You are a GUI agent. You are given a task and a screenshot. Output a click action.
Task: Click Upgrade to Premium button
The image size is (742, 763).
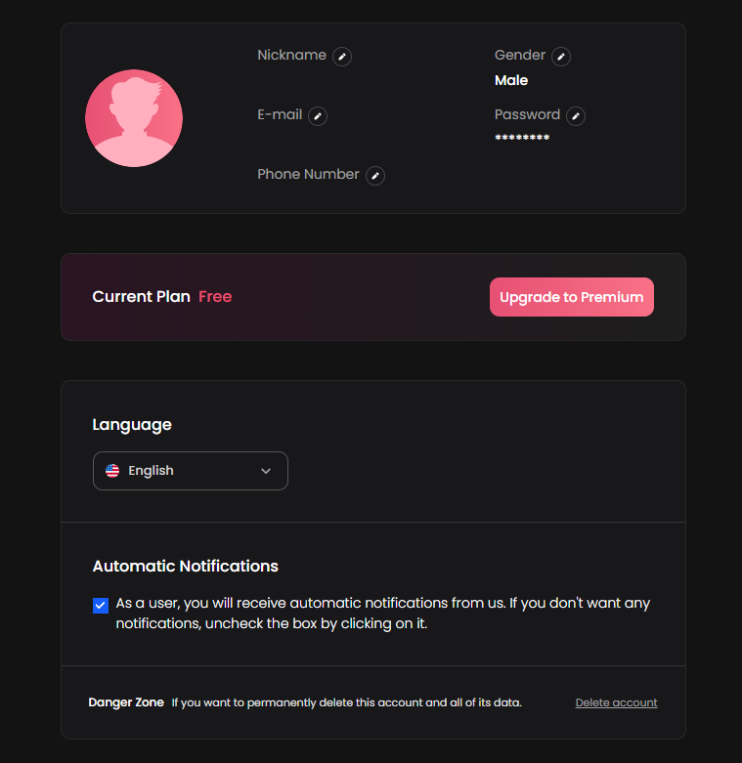click(x=572, y=297)
